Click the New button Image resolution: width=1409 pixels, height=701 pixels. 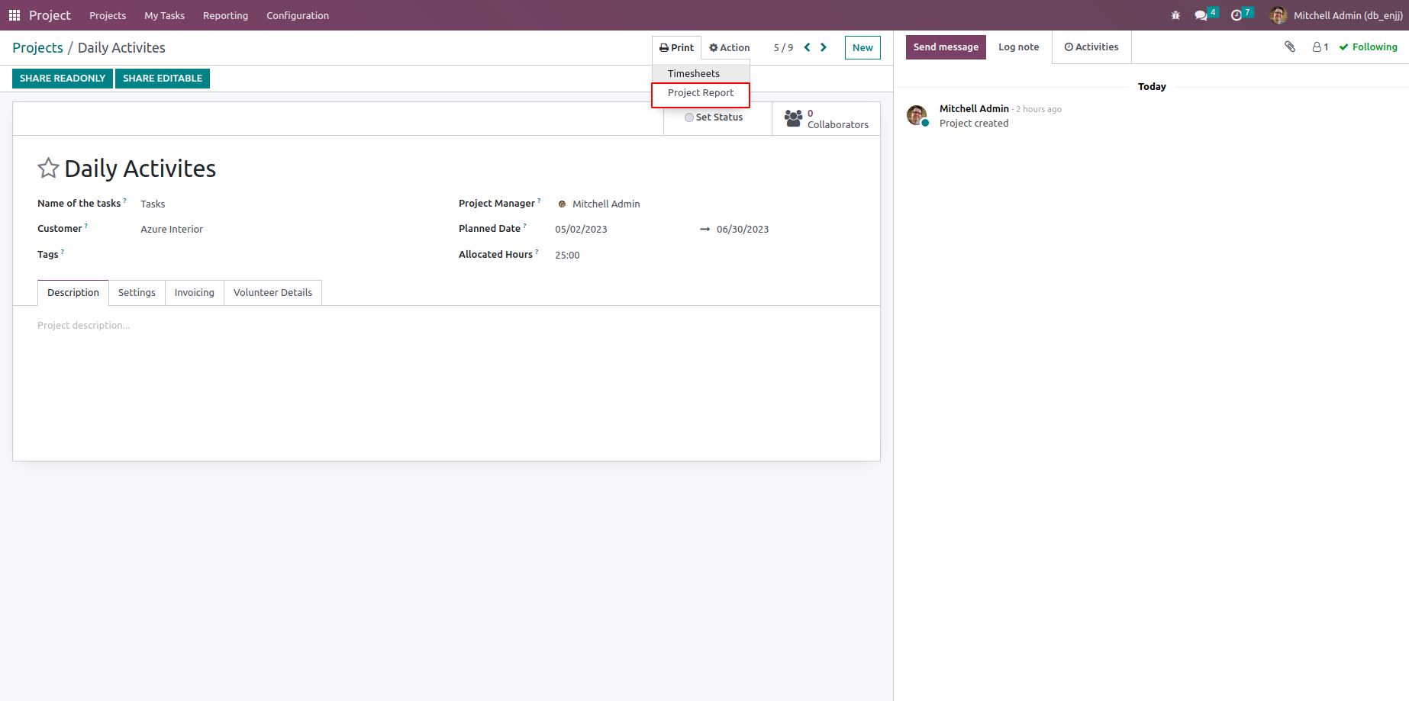862,48
